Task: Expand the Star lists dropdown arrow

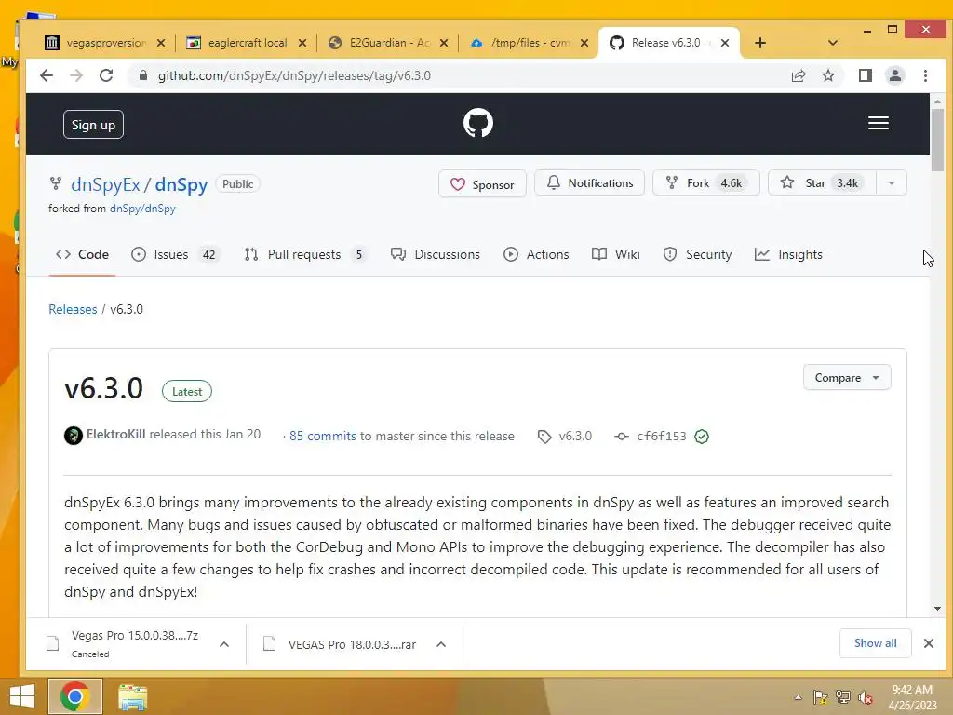Action: tap(891, 183)
